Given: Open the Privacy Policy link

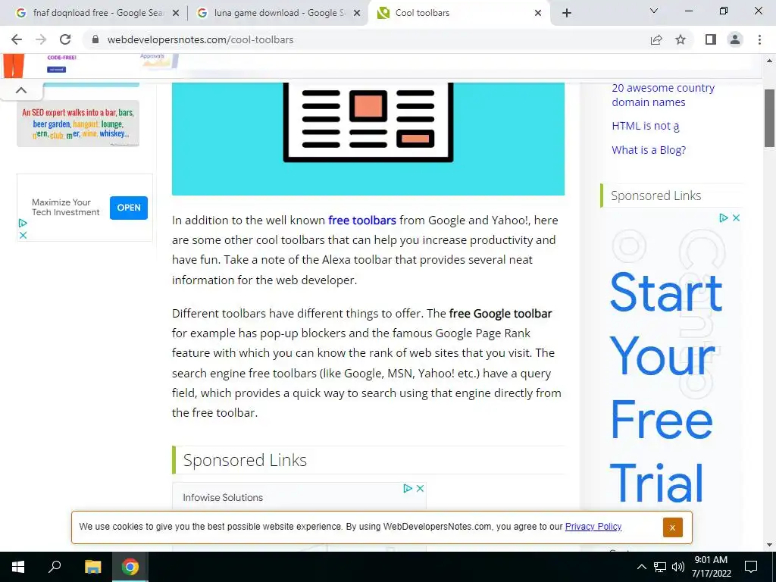Looking at the screenshot, I should (593, 527).
